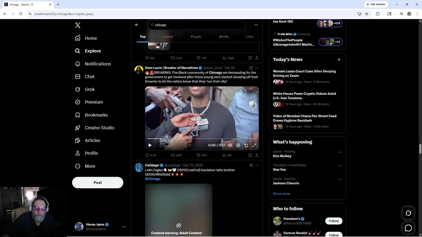Screen dimensions: 422x237
Task: Open floating chat messages button
Action: [x=408, y=228]
